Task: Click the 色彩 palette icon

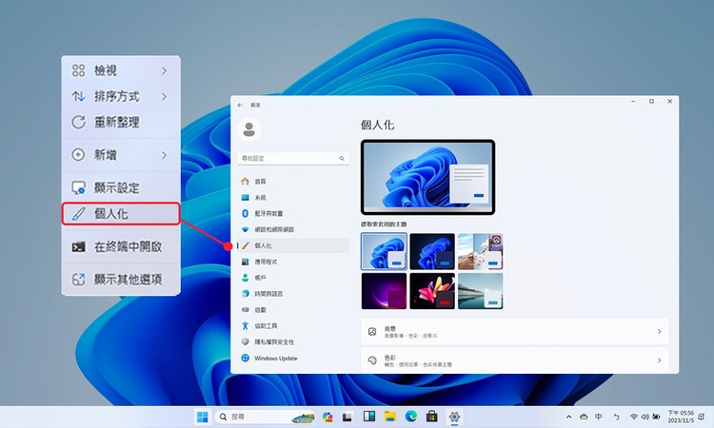Action: coord(372,360)
